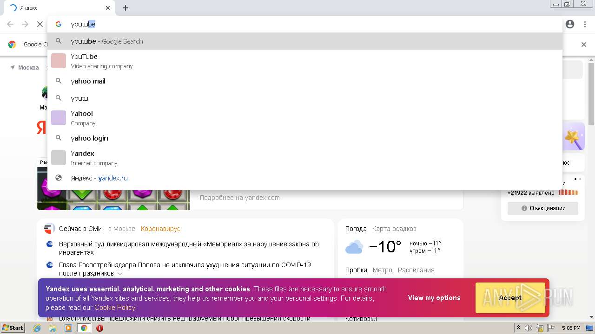Expand the Роспотребнадзор news item chevron
This screenshot has width=595, height=334.
[119, 274]
